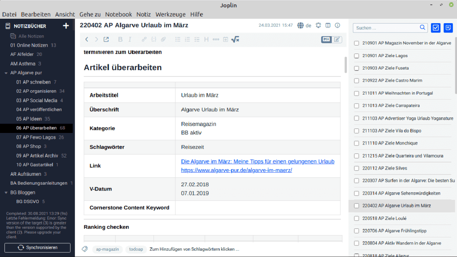The width and height of the screenshot is (457, 257).
Task: Open note properties info icon
Action: (x=337, y=25)
